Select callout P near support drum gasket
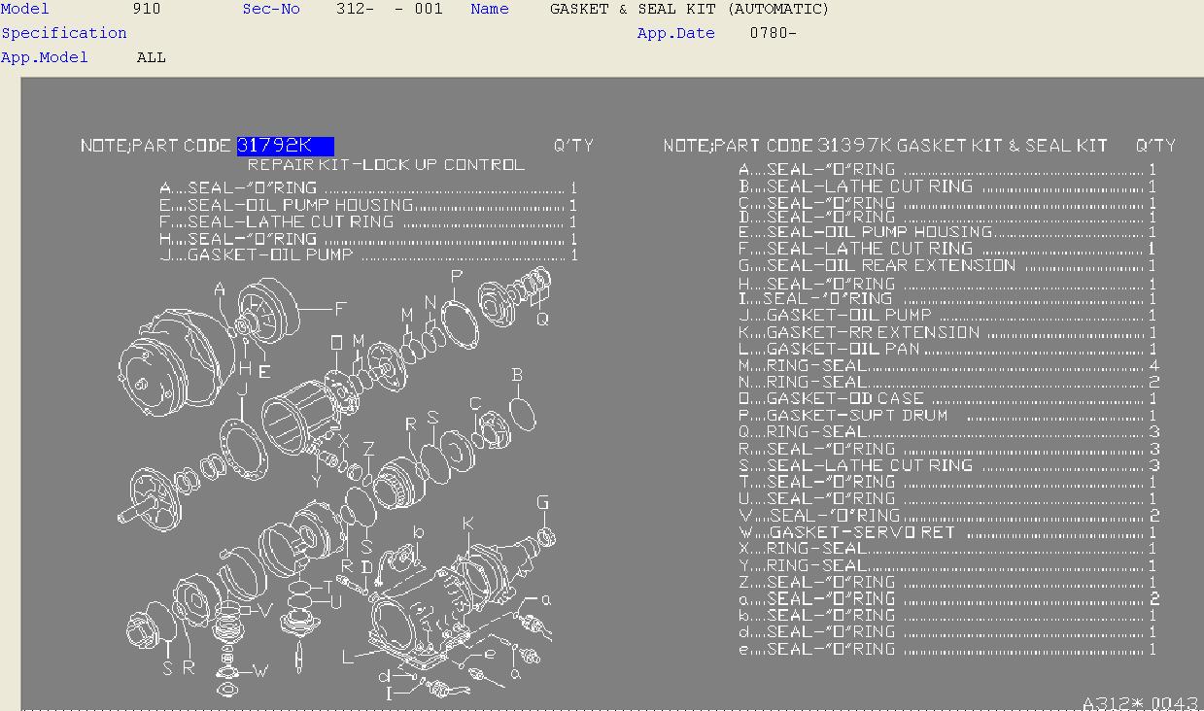1204x711 pixels. tap(456, 277)
